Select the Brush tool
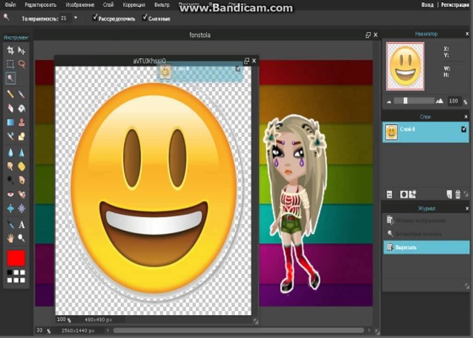473x338 pixels. pos(22,94)
